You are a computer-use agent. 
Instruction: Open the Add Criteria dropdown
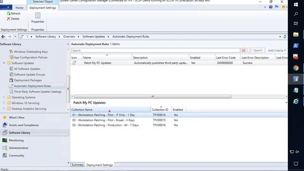(276, 50)
